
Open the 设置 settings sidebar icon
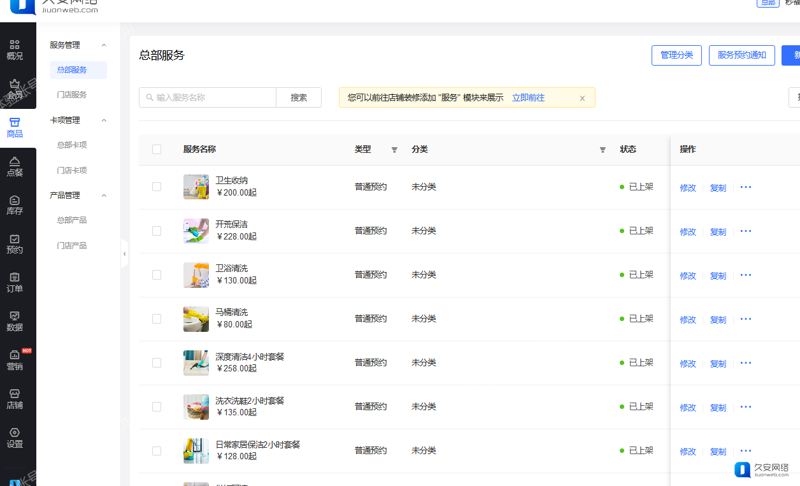pyautogui.click(x=15, y=438)
